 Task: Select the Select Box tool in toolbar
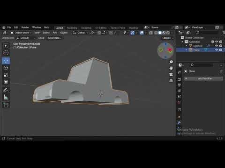[x=6, y=46]
